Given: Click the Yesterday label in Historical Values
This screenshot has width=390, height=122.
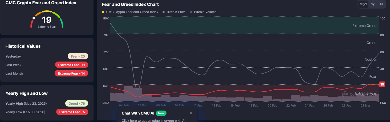Looking at the screenshot, I should click(13, 56).
